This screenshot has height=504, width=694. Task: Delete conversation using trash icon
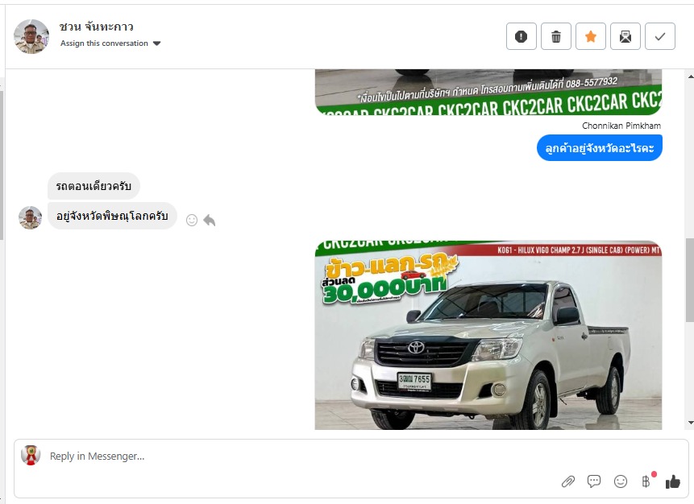(x=556, y=36)
